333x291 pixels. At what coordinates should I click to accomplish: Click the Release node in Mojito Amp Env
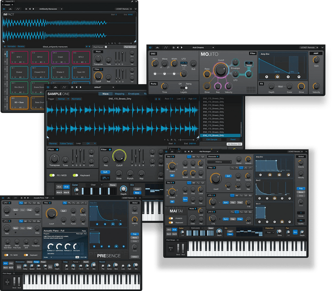tap(299, 77)
